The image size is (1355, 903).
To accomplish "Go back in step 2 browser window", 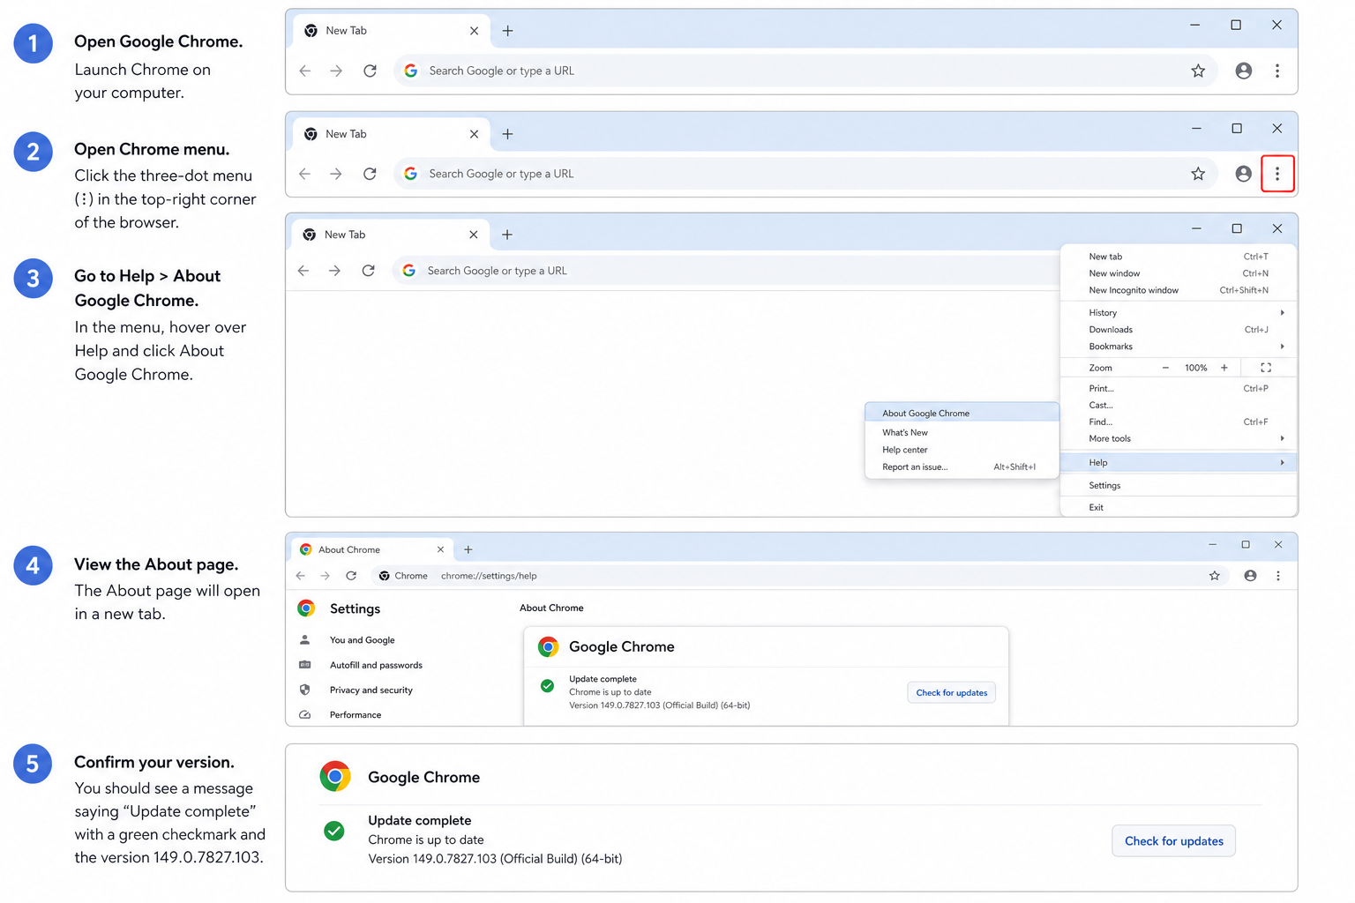I will tap(305, 174).
